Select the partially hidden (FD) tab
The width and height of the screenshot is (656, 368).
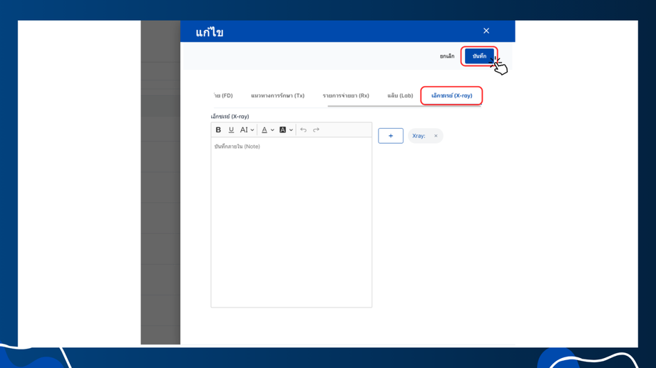click(x=223, y=95)
